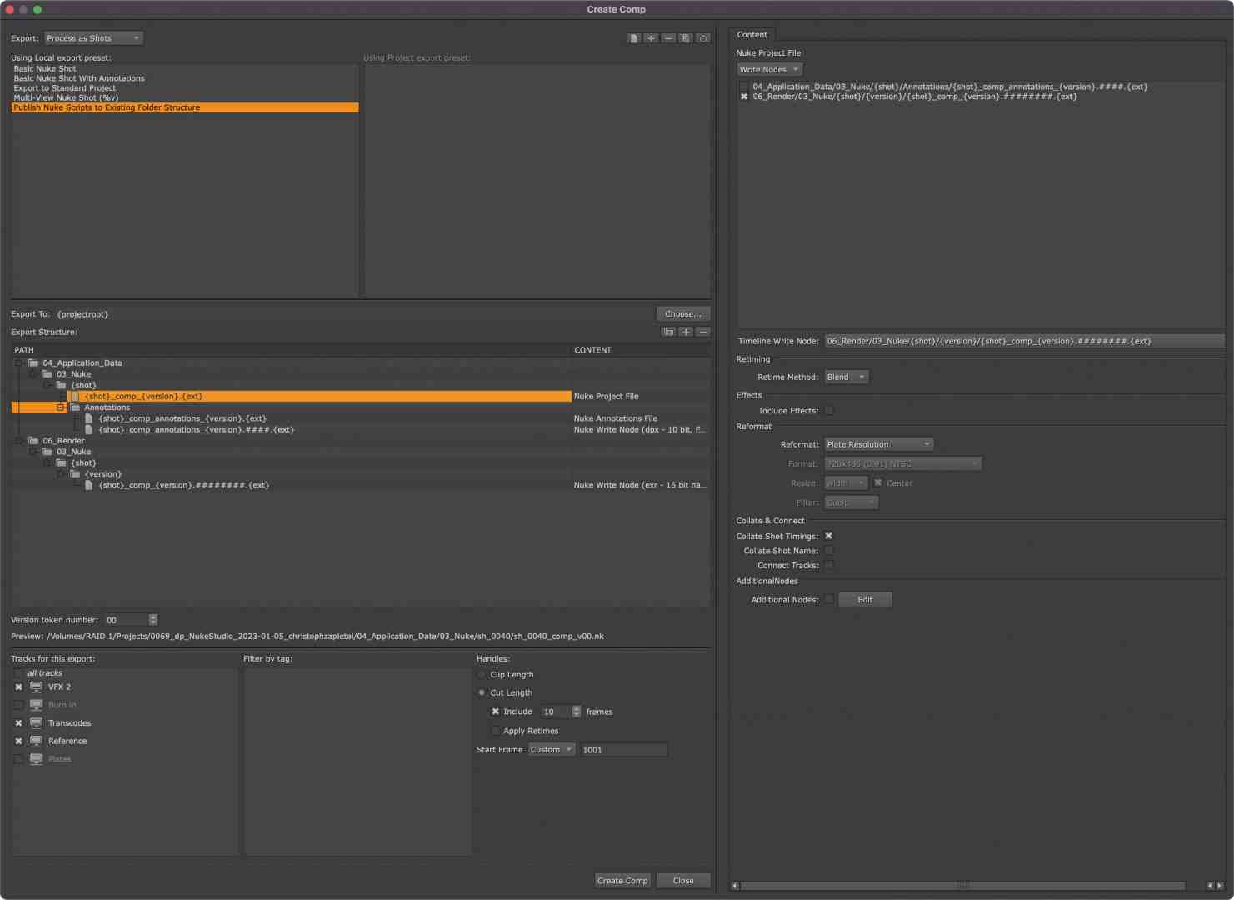This screenshot has width=1234, height=900.
Task: Click the Additional Nodes Edit button
Action: 865,600
